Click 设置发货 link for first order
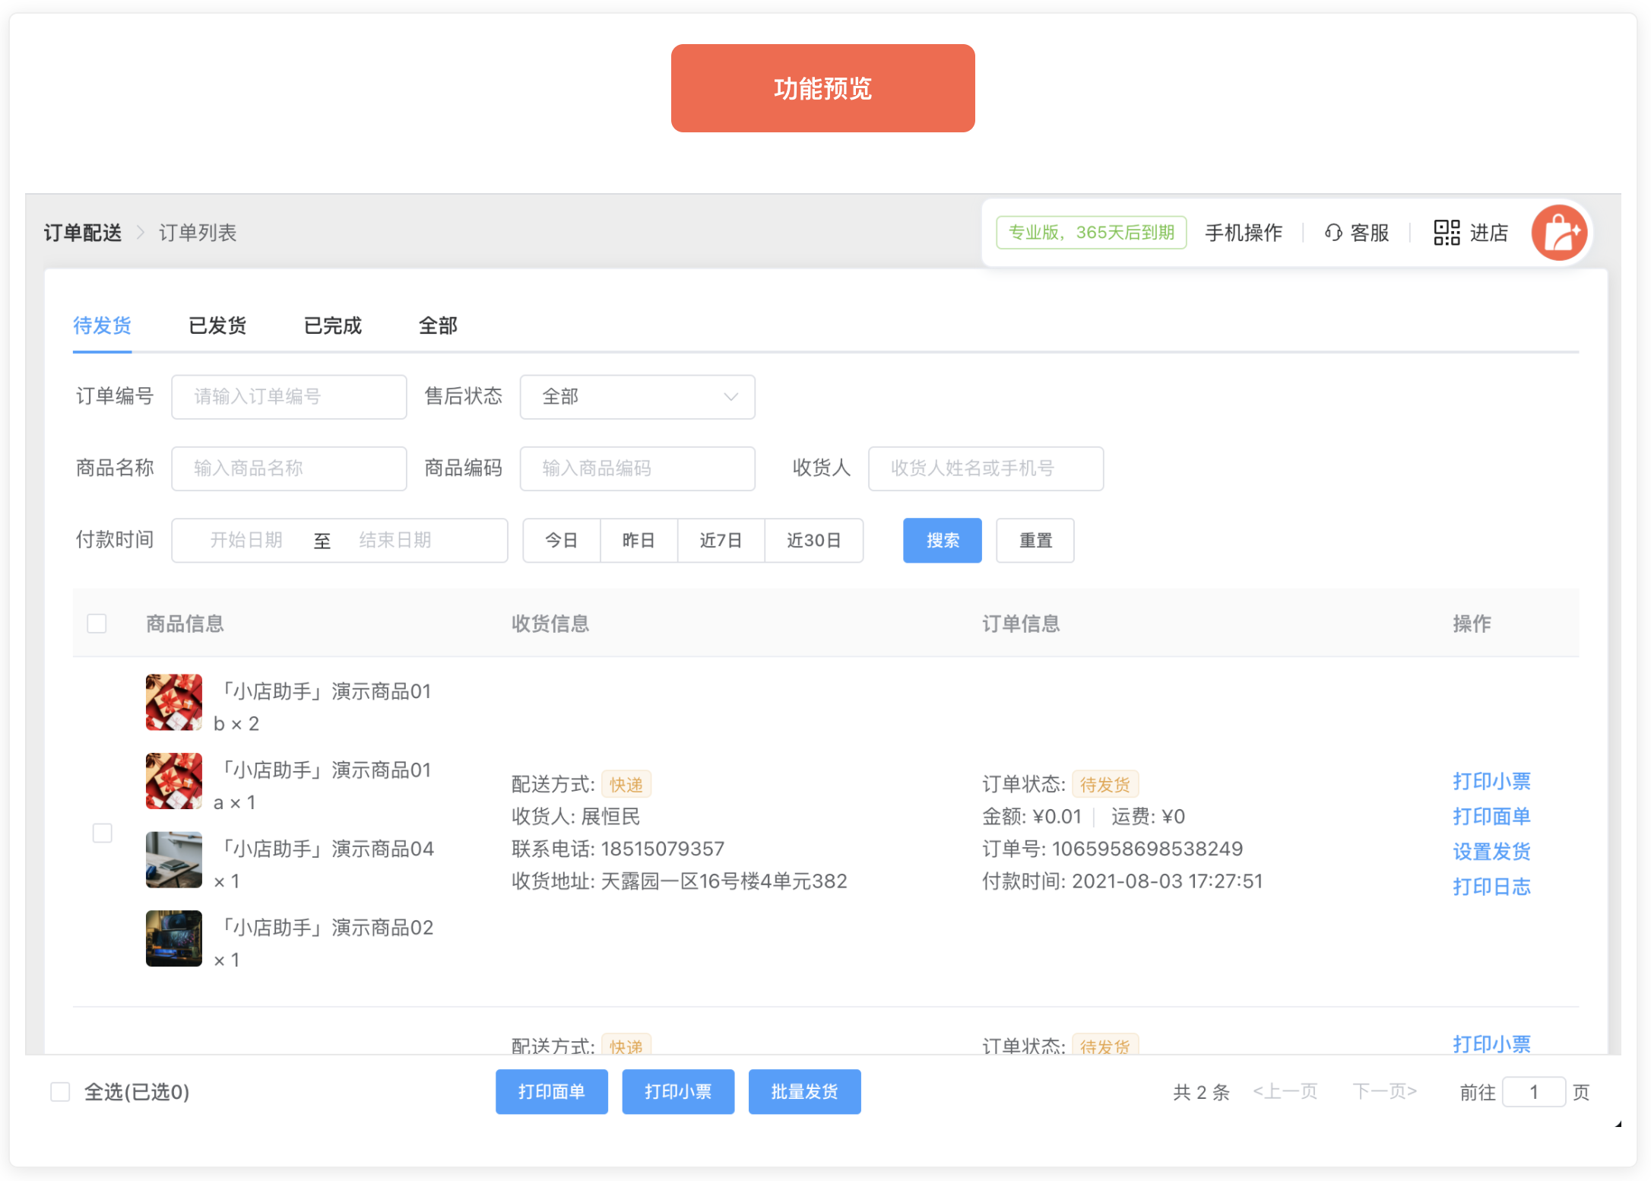This screenshot has height=1181, width=1651. [x=1491, y=852]
